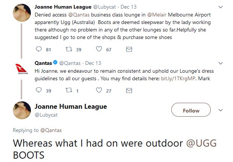Click @Qantas in Replying to line

tap(51, 130)
